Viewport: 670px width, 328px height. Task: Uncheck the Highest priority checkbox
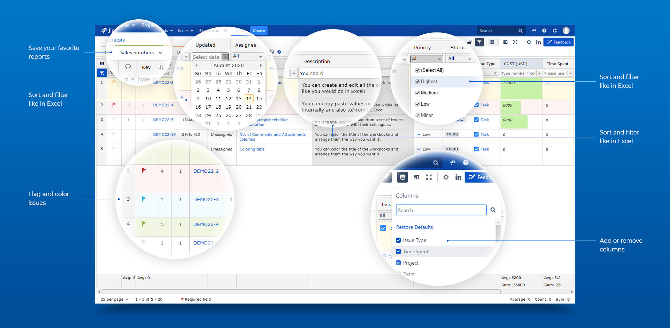click(418, 82)
